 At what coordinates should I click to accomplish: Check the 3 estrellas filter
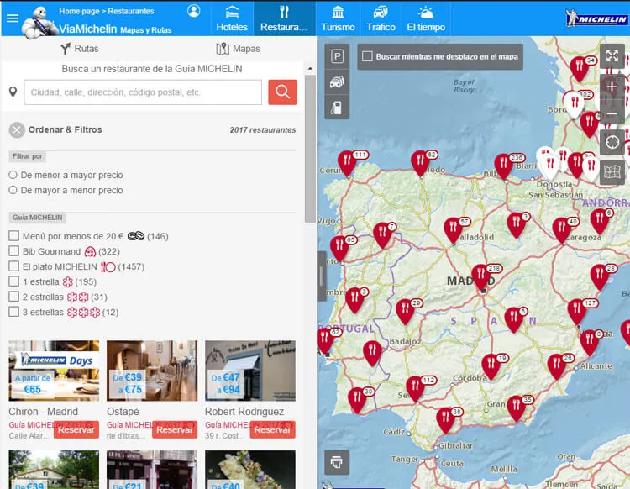(13, 312)
